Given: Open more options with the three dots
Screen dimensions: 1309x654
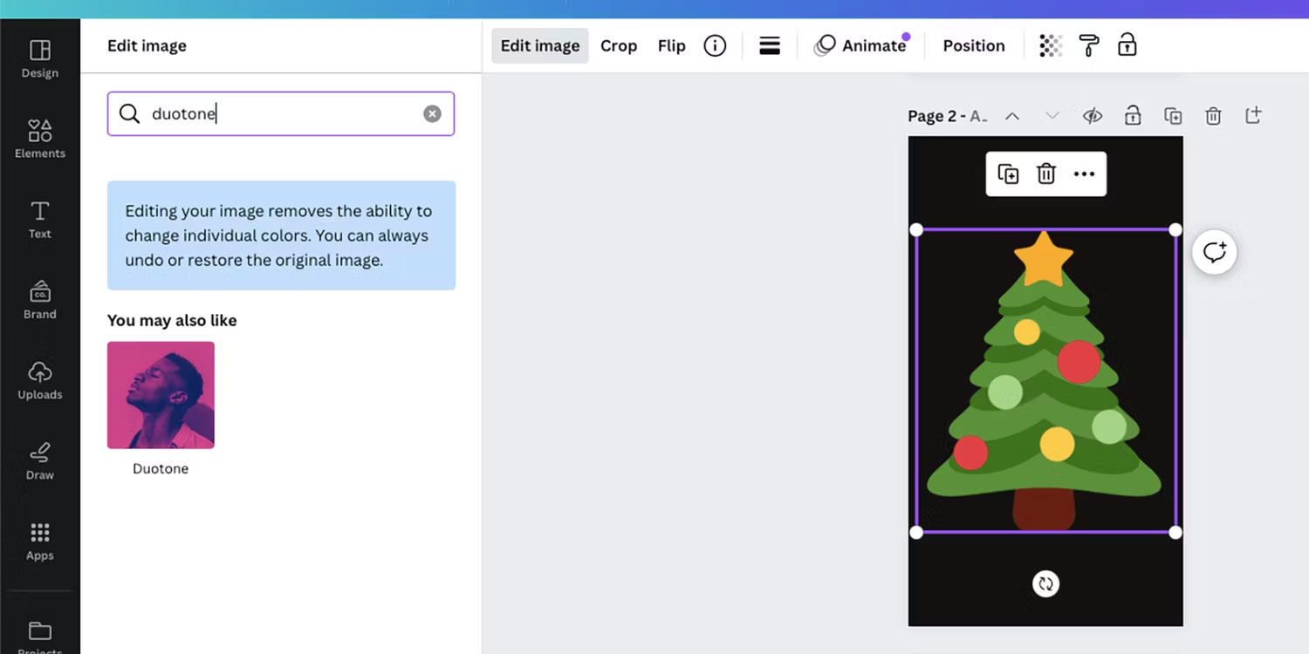Looking at the screenshot, I should pos(1084,174).
